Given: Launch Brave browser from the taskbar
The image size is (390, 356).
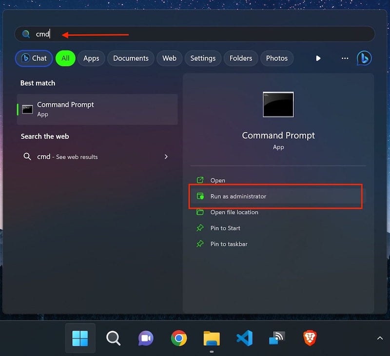Looking at the screenshot, I should pyautogui.click(x=310, y=338).
